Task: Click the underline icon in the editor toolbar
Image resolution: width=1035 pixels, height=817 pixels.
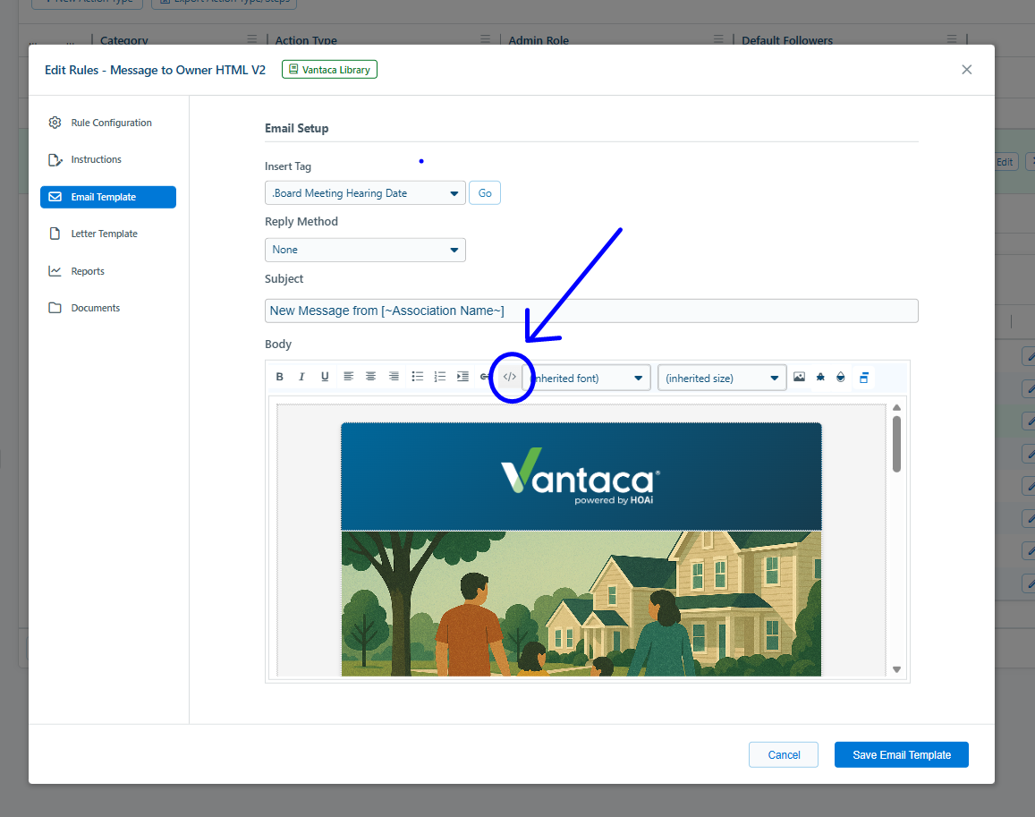Action: pyautogui.click(x=325, y=377)
